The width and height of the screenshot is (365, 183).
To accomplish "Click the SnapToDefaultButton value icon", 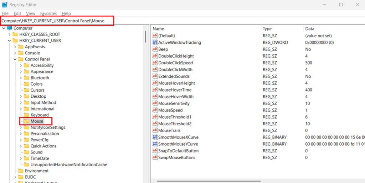I will pos(155,151).
